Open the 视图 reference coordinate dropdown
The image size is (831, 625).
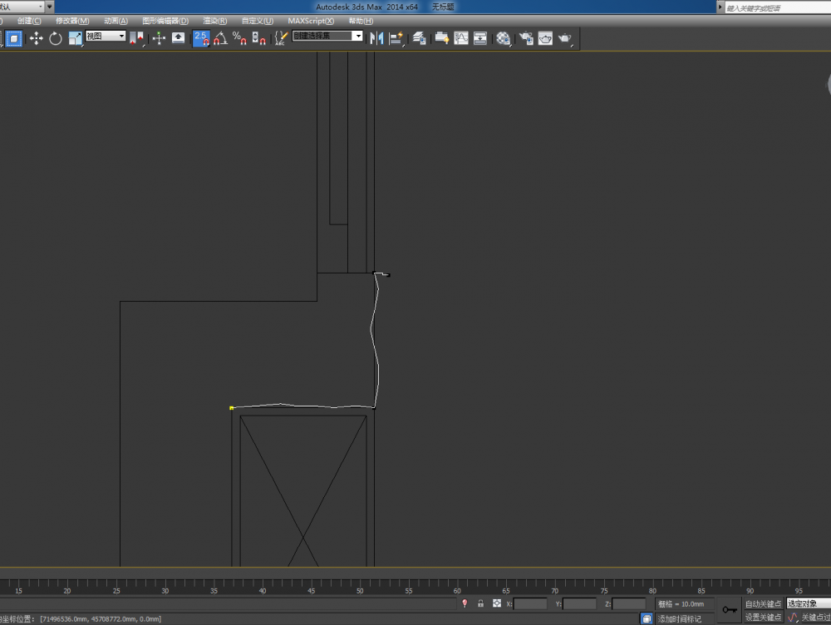pos(106,36)
